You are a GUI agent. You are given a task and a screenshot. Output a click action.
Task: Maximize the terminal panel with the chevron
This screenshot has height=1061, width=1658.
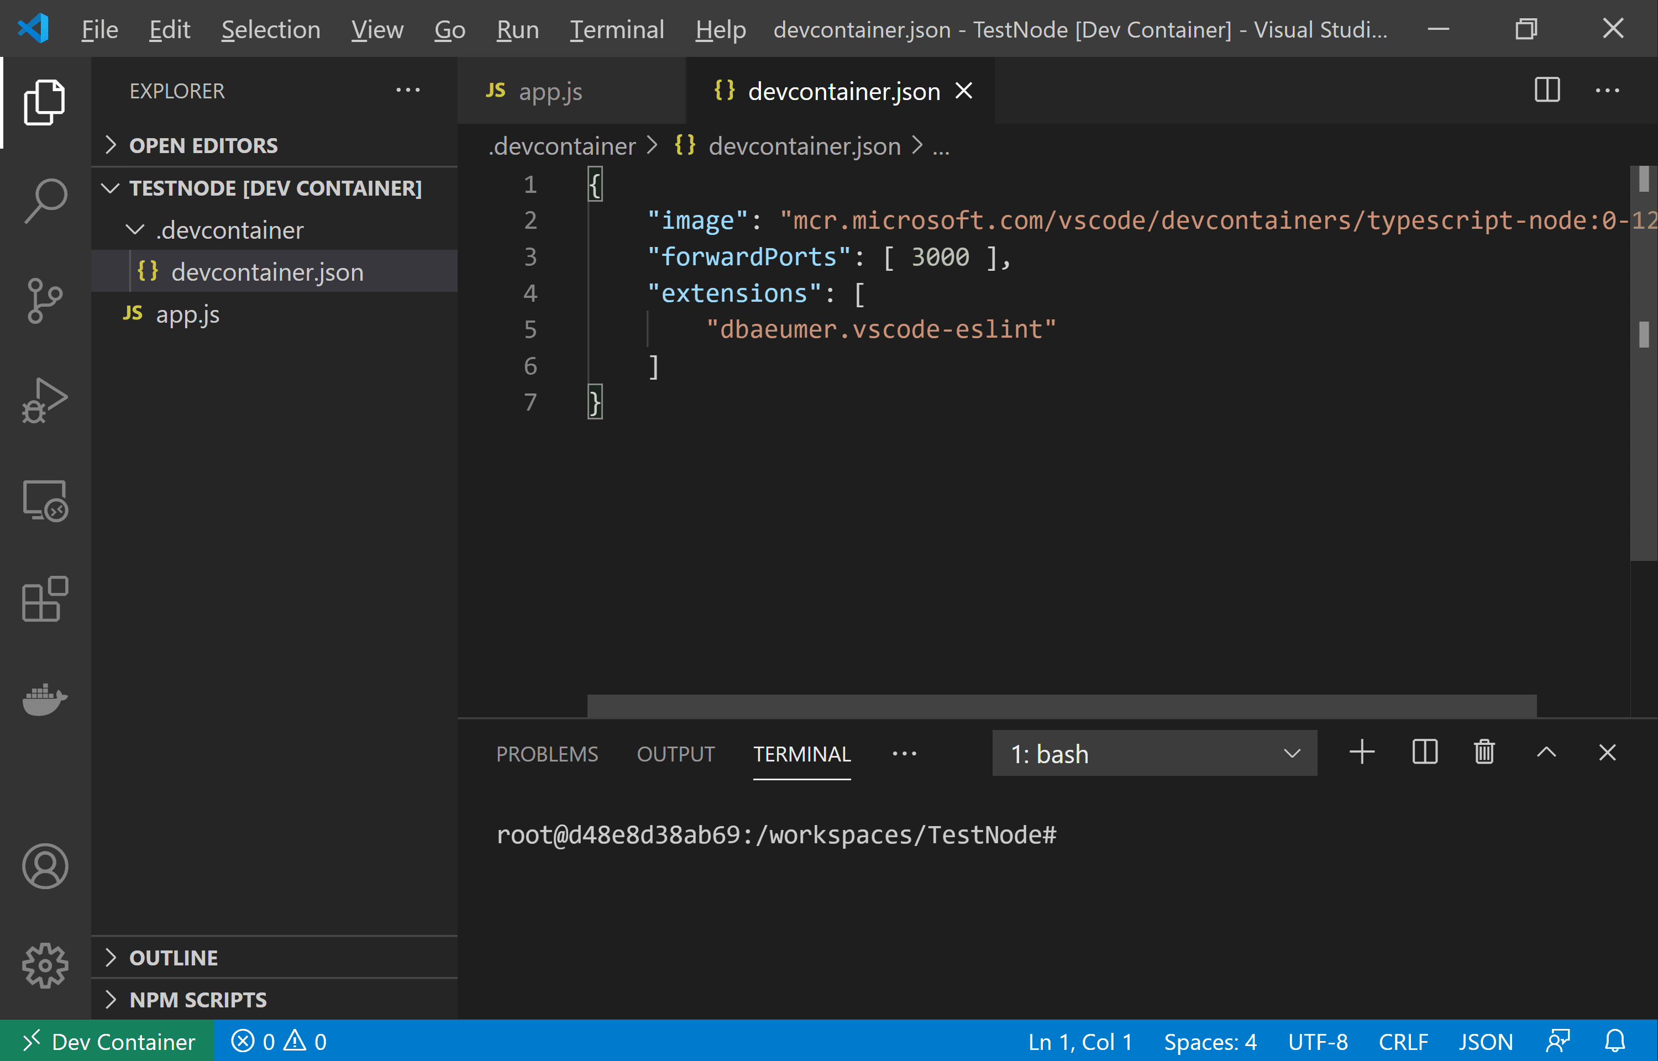pos(1546,752)
